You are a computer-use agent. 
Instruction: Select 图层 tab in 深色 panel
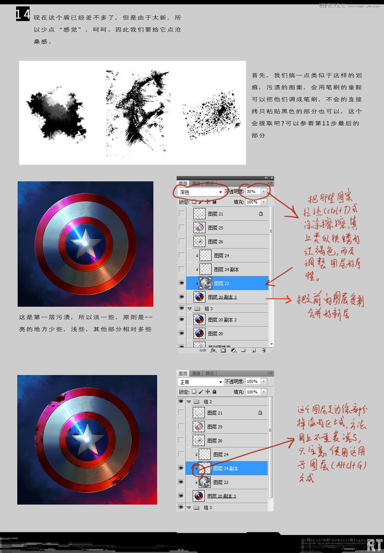pyautogui.click(x=183, y=184)
